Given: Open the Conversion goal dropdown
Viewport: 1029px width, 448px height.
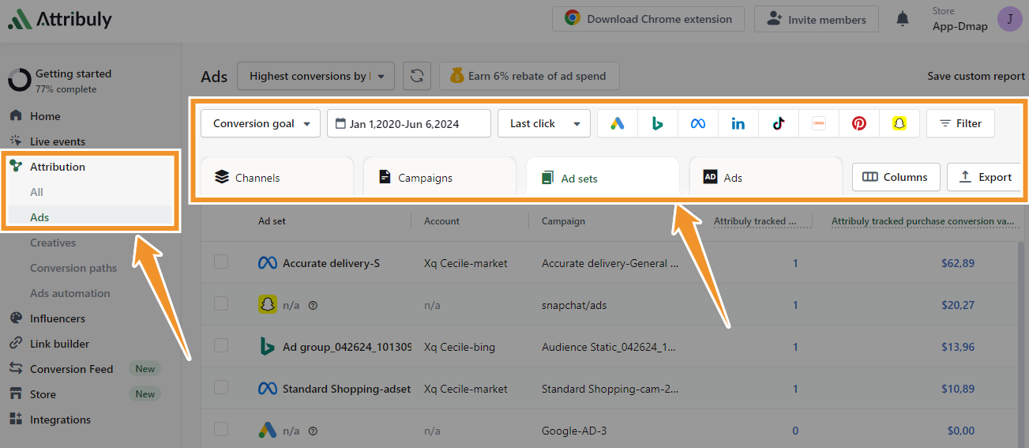Looking at the screenshot, I should click(x=261, y=123).
